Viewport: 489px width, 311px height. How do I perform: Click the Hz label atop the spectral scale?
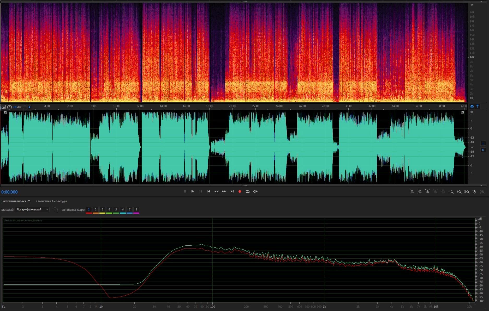tap(471, 5)
